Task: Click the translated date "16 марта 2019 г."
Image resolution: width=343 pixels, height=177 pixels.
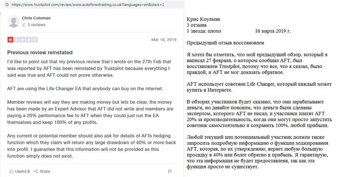Action: [x=273, y=31]
